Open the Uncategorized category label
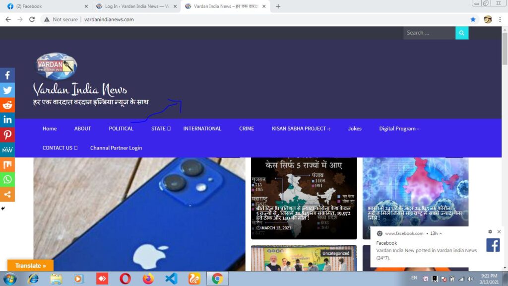Screen dimensions: 508x286 tap(336, 253)
